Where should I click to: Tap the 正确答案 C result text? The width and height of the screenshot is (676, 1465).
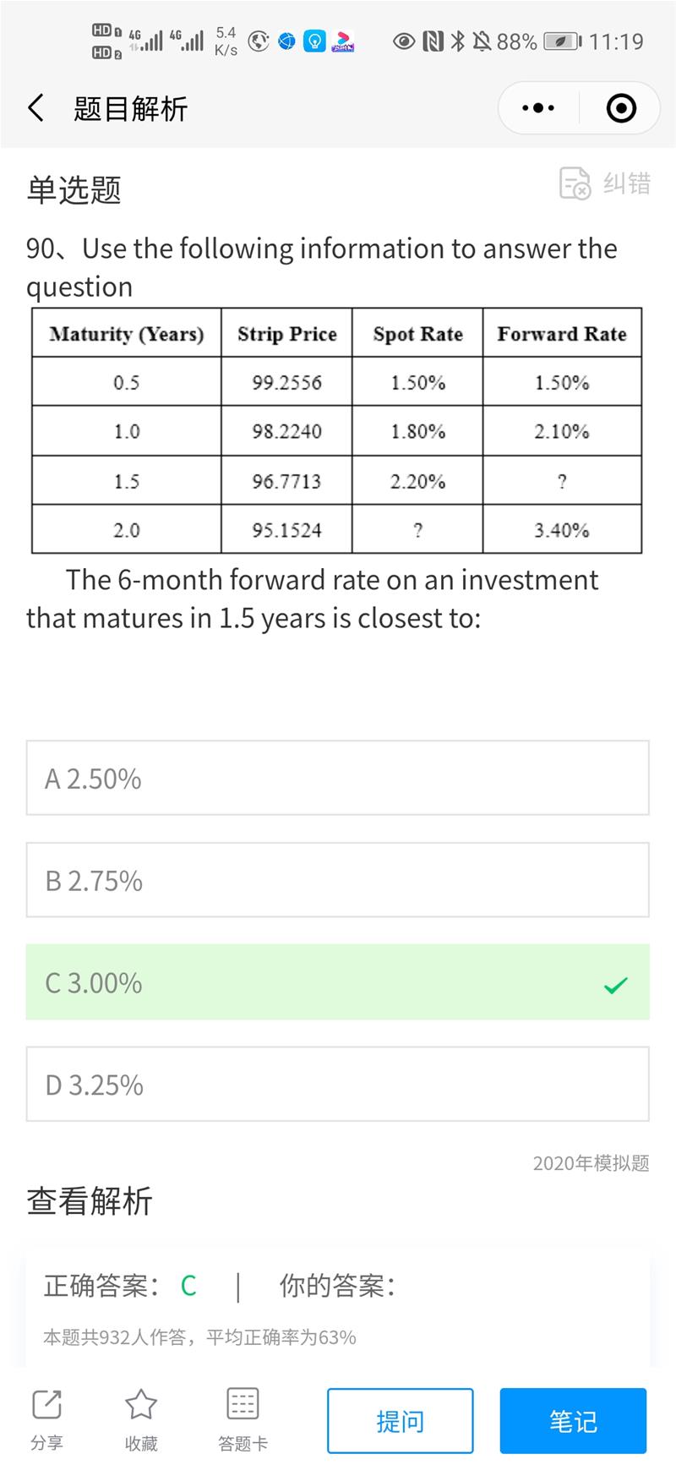120,1286
